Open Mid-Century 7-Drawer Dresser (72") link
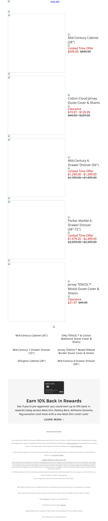This screenshot has width=108, height=521. click(32, 351)
